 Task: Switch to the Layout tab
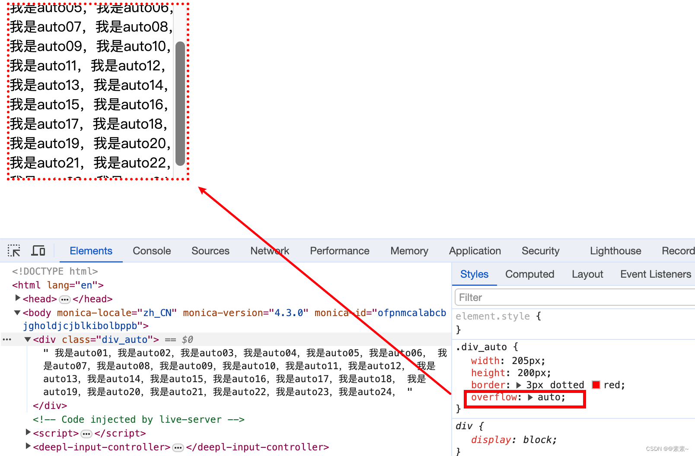[x=587, y=274]
